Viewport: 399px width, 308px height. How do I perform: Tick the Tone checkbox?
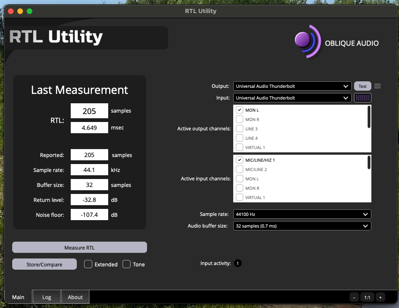pos(126,265)
